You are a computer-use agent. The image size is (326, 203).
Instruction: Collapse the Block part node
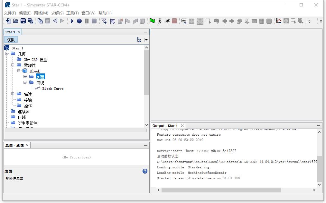click(19, 71)
